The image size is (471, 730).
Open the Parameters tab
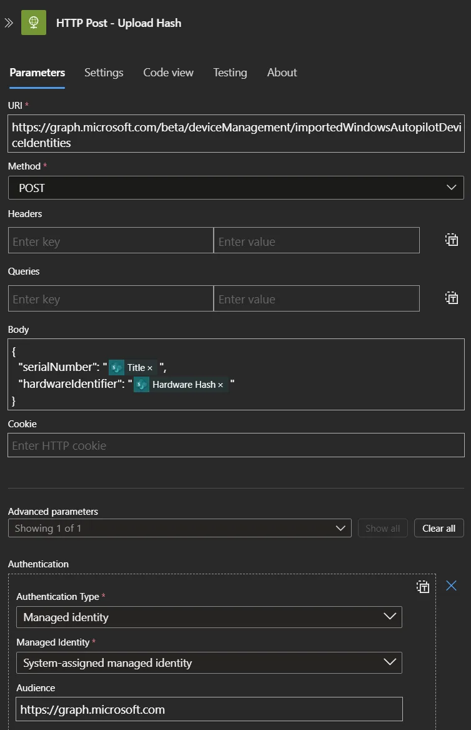37,73
